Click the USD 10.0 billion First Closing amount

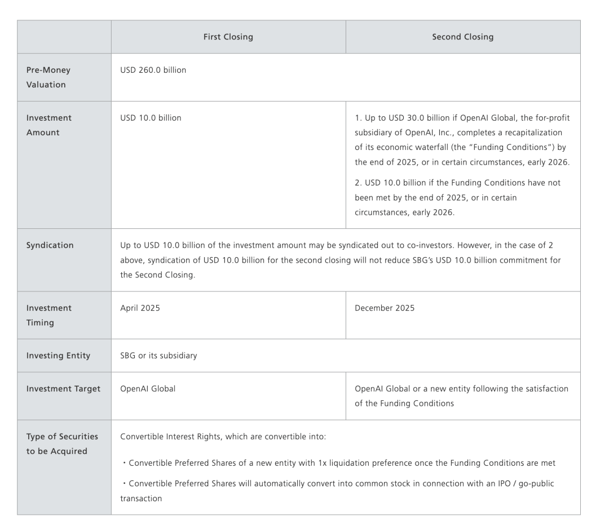tap(151, 118)
